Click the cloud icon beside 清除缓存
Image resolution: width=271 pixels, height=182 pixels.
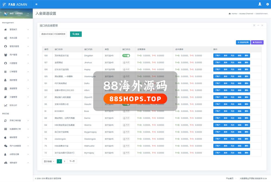click(x=5, y=163)
